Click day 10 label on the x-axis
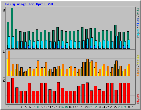141x110 pixels. click(x=45, y=107)
